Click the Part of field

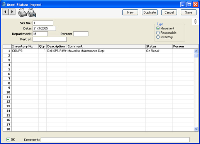click(50, 39)
